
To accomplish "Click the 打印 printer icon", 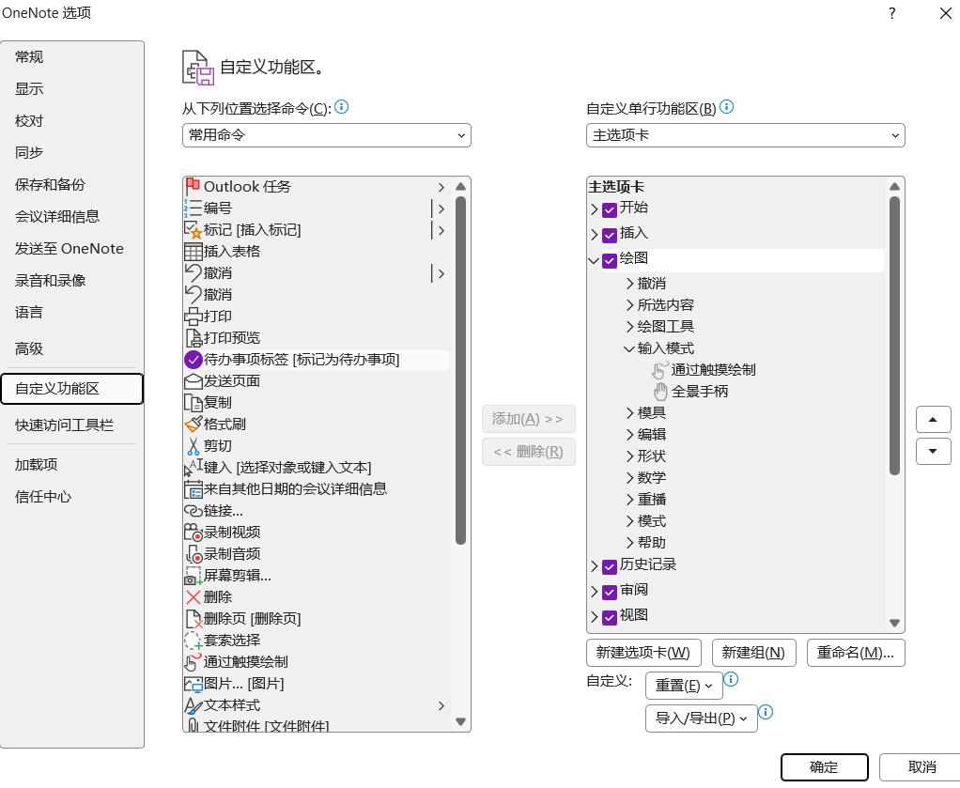I will click(x=193, y=316).
